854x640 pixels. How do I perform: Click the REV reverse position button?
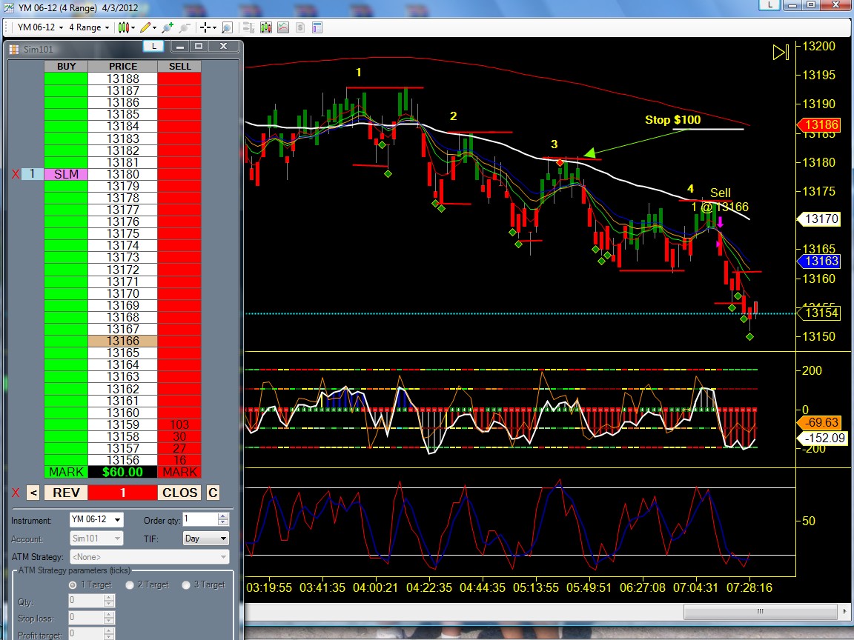tap(66, 493)
